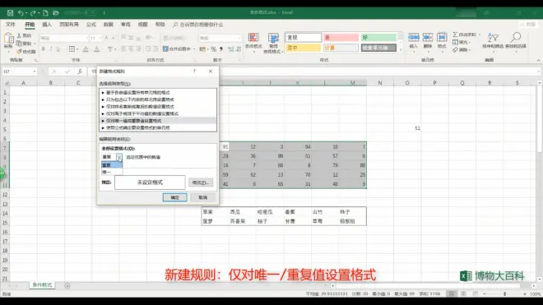Click column header N
The height and width of the screenshot is (305, 543).
pyautogui.click(x=380, y=83)
